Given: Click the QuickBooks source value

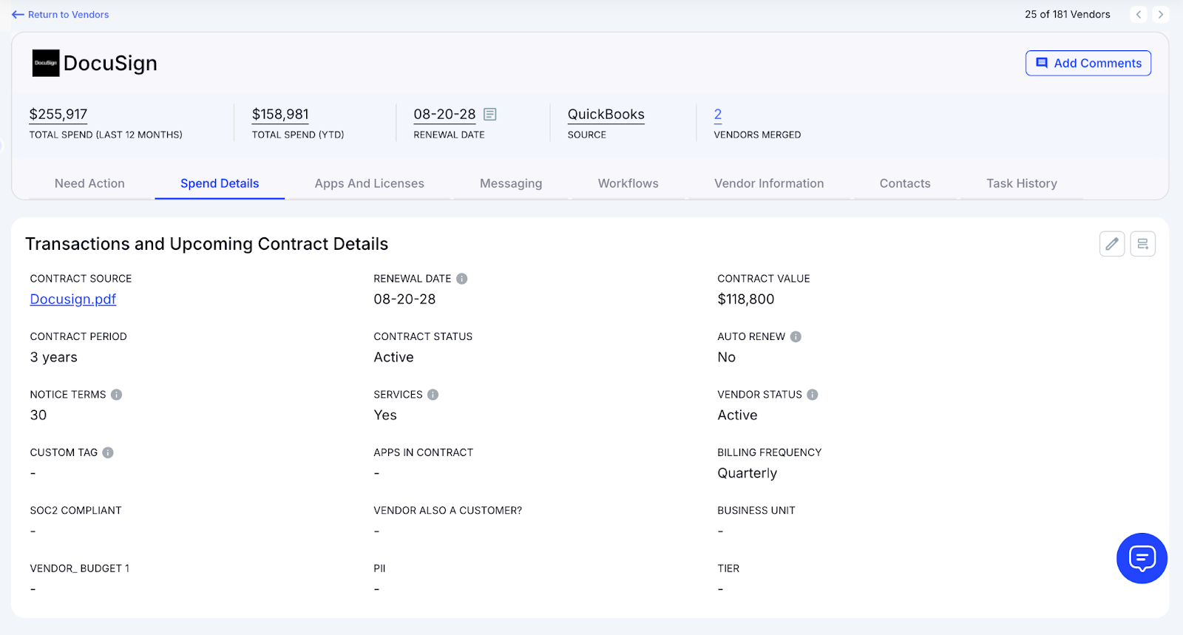Looking at the screenshot, I should point(606,115).
